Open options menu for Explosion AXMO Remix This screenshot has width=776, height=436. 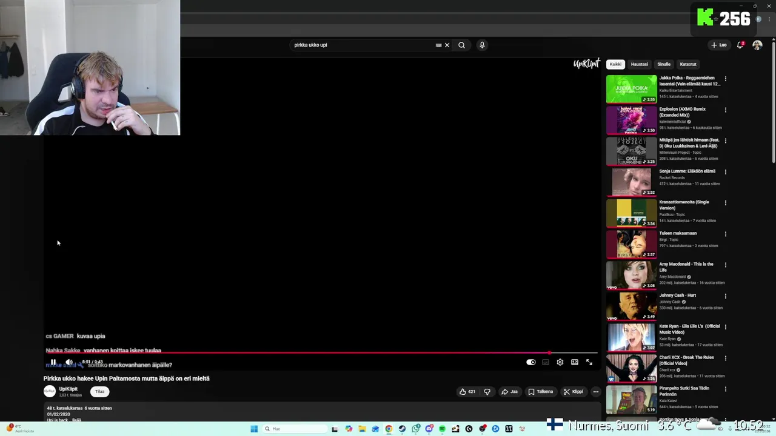[725, 110]
